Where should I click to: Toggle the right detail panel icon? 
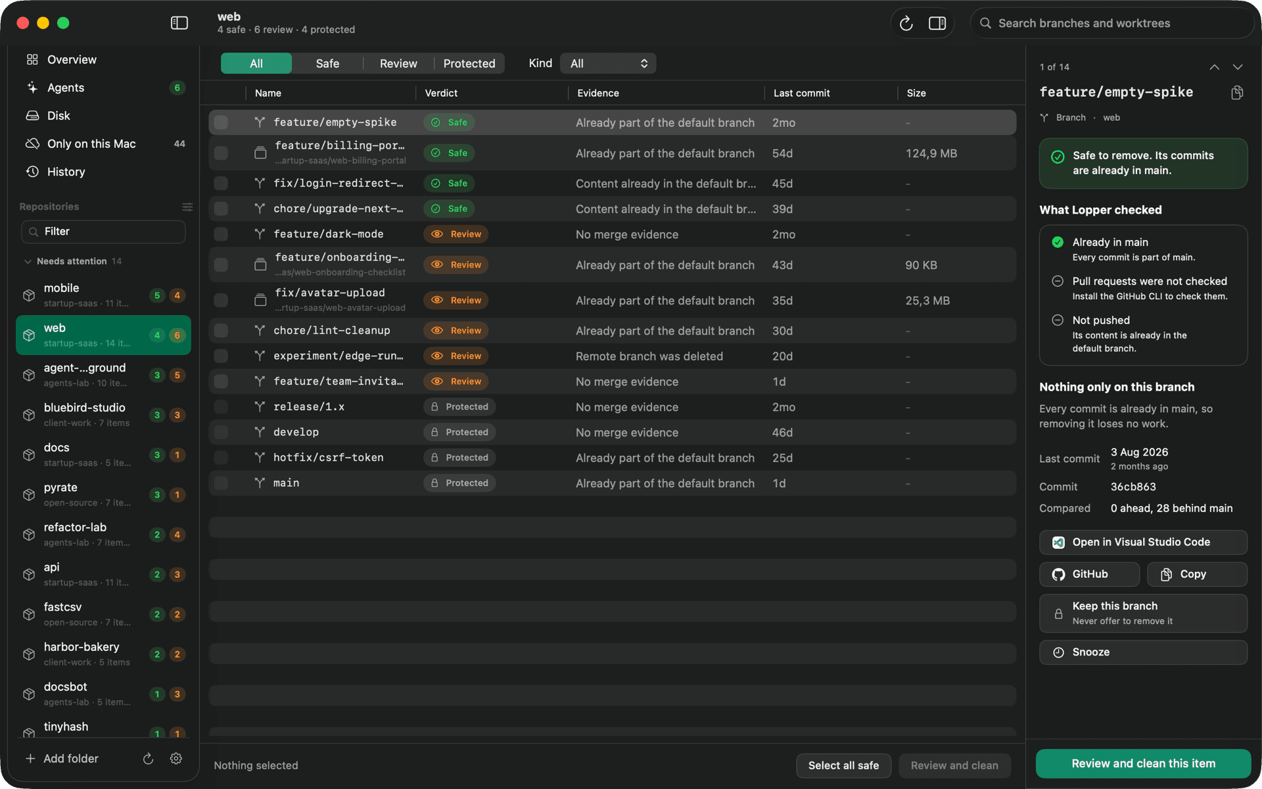click(x=937, y=24)
